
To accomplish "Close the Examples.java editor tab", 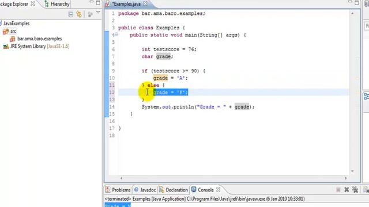I will [x=145, y=4].
